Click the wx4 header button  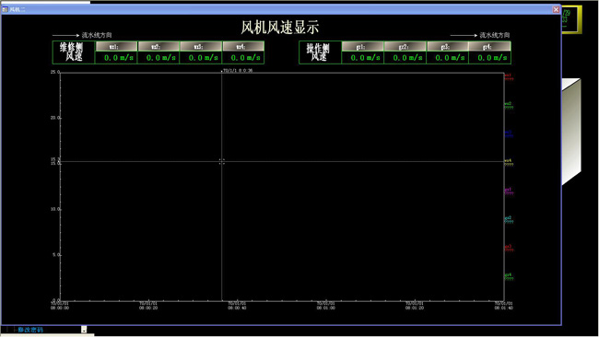[243, 47]
